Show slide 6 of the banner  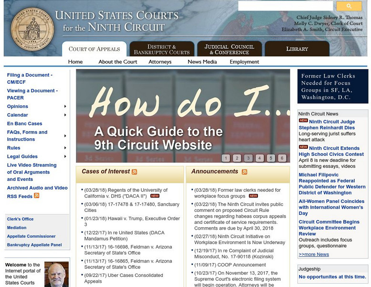pyautogui.click(x=282, y=158)
